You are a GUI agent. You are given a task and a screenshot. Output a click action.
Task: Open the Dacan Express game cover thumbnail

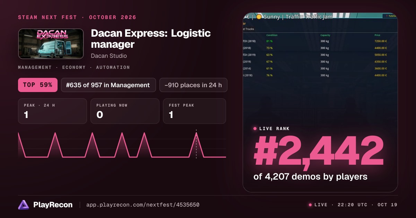click(x=51, y=44)
